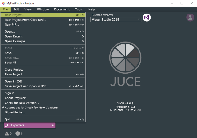Maximize the Projucer window

tap(182, 3)
